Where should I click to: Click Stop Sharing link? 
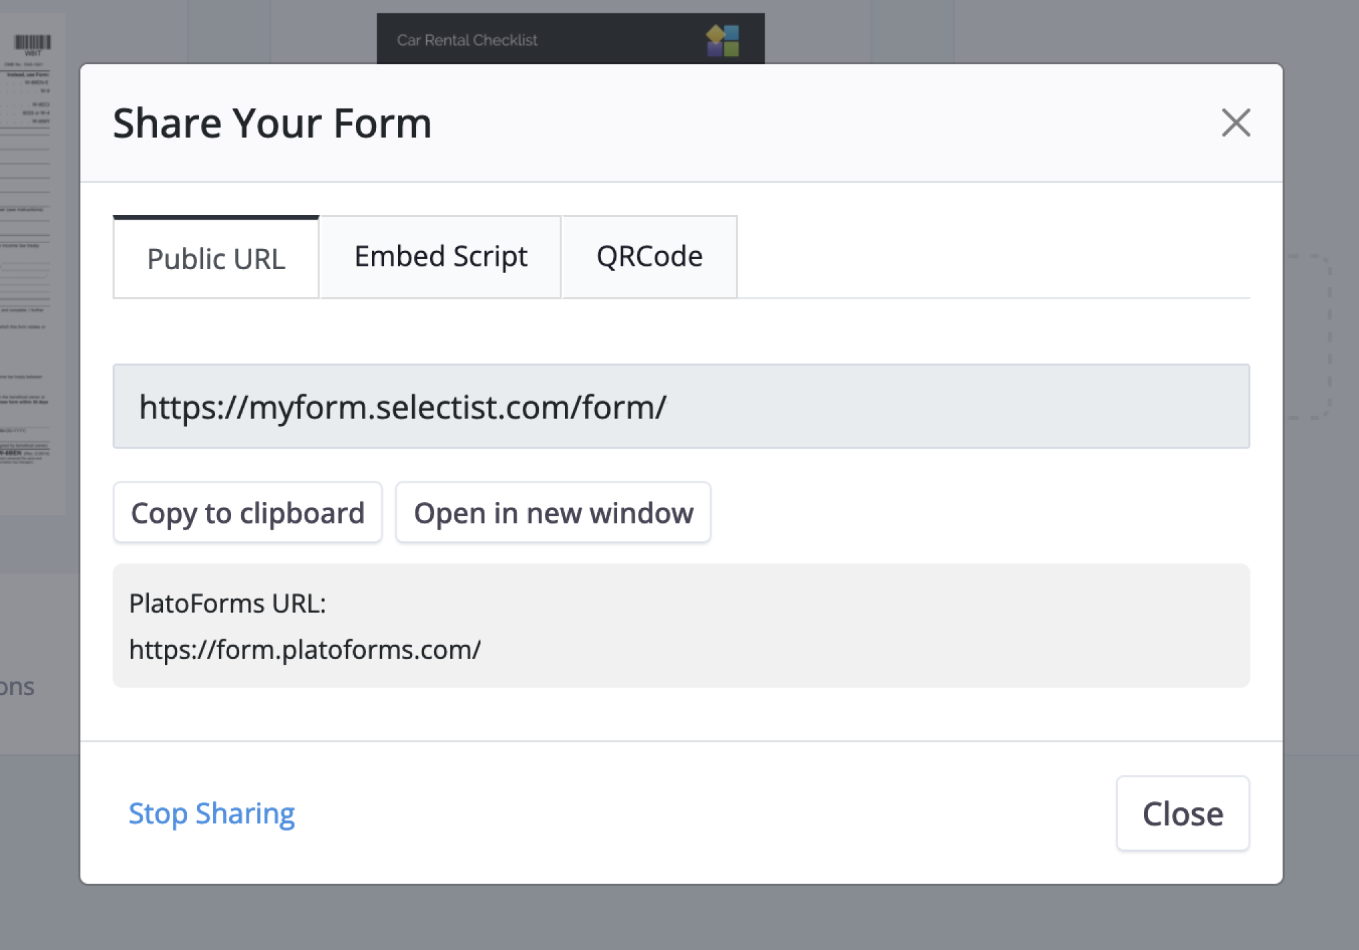pos(212,813)
